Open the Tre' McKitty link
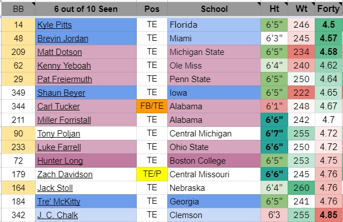343x222 pixels. [x=59, y=202]
